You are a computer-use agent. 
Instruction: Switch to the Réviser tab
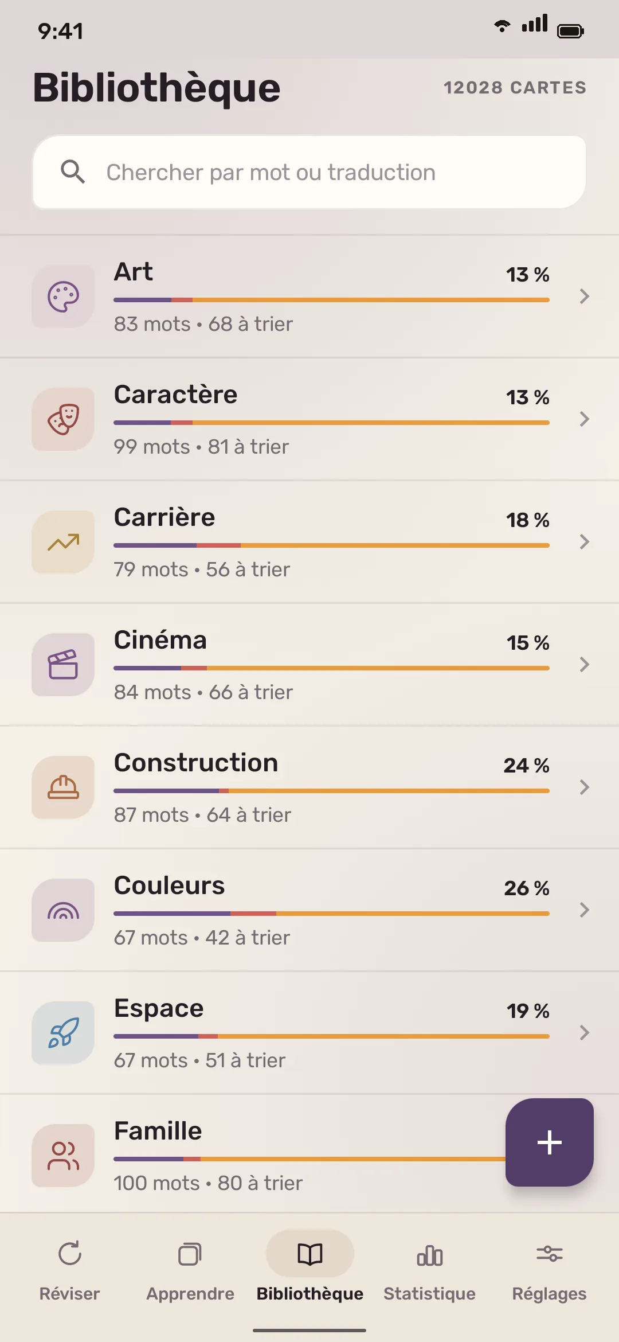(70, 1269)
